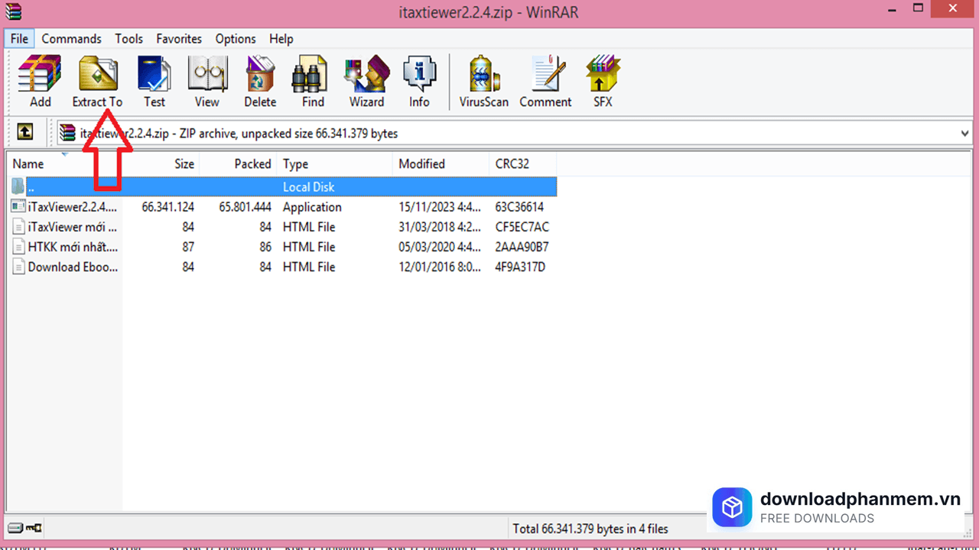Click the up-one-level folder icon
This screenshot has height=550, width=979.
24,132
